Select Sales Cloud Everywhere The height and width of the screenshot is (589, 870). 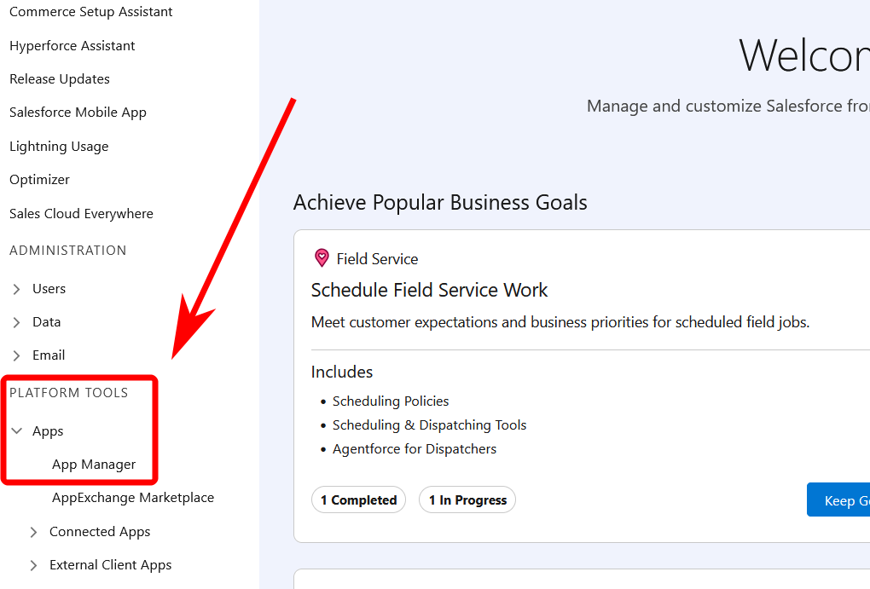tap(81, 214)
